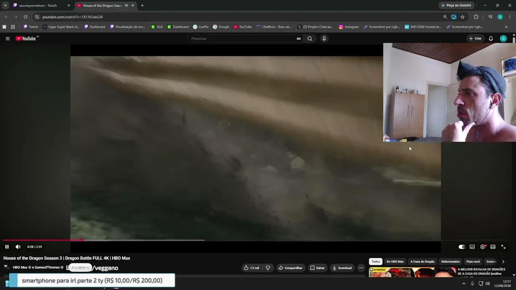Share the video via Compartilhar
The width and height of the screenshot is (516, 290).
290,268
